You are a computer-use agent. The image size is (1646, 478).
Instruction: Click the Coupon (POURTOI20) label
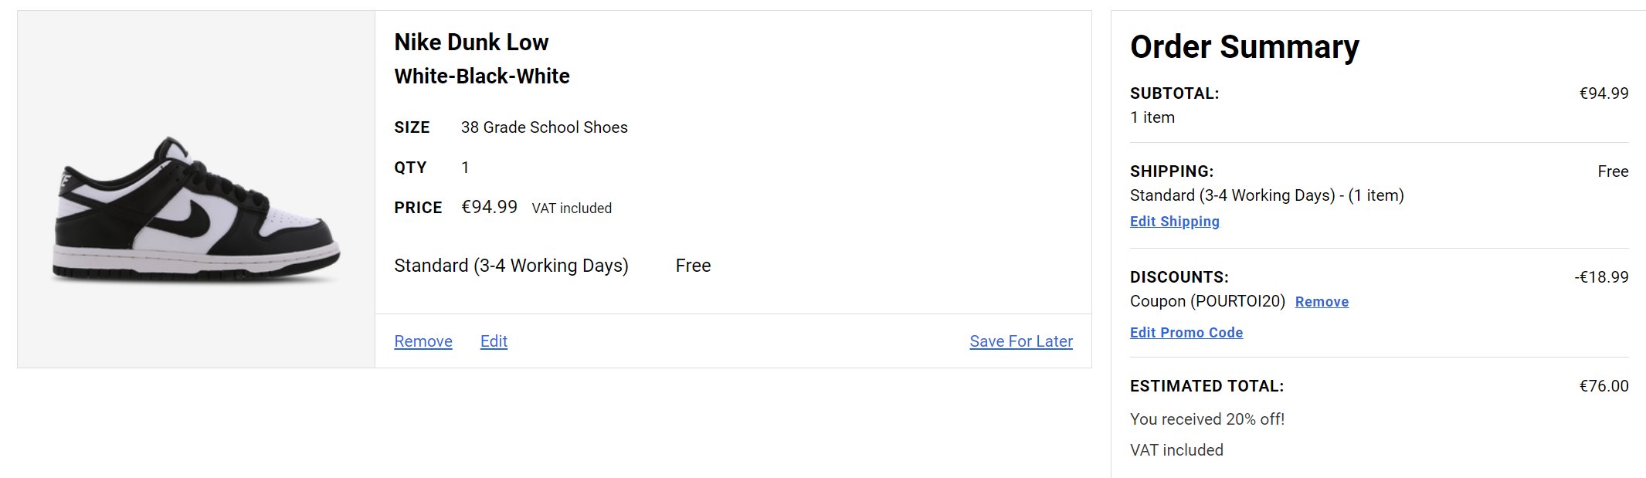point(1207,301)
